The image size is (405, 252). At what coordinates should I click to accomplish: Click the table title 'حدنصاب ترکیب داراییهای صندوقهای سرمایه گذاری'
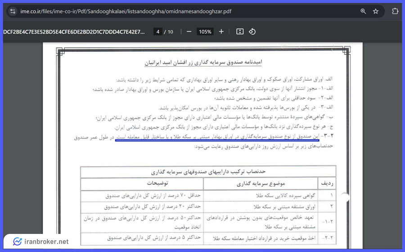pyautogui.click(x=208, y=172)
